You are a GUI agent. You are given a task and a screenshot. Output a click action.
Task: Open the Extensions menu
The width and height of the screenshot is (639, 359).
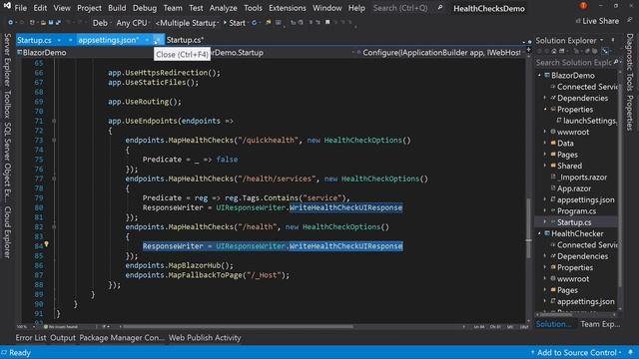coord(288,8)
